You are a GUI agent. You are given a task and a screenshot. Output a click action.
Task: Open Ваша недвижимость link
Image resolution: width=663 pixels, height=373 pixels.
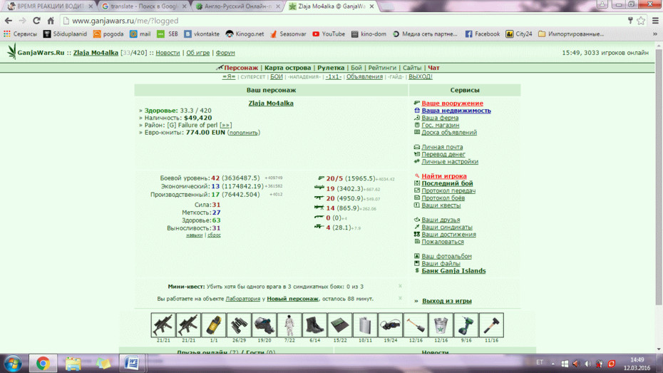pos(456,111)
